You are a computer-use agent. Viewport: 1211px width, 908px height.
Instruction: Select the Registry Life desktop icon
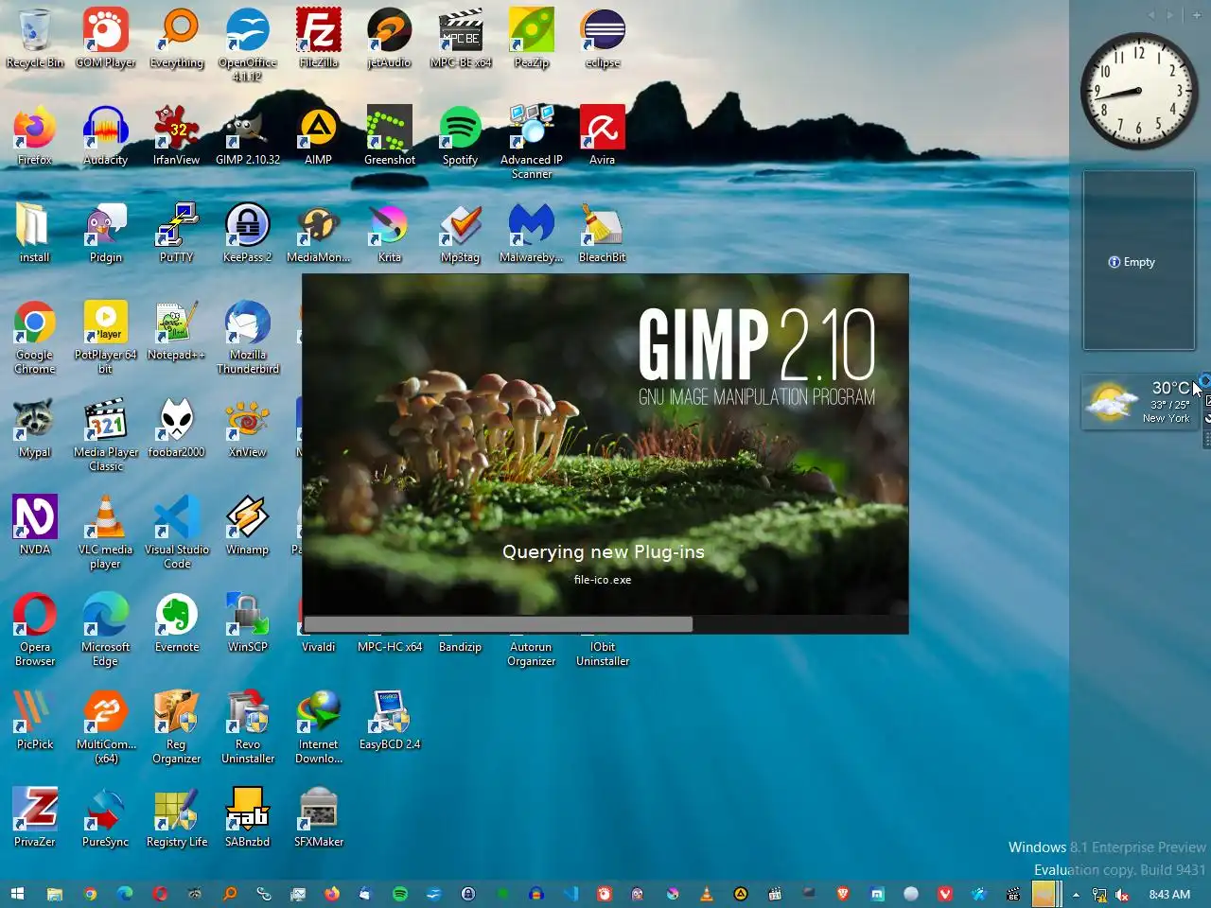[x=177, y=818]
